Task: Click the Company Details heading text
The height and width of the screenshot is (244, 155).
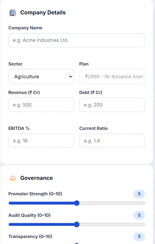Action: click(x=43, y=12)
